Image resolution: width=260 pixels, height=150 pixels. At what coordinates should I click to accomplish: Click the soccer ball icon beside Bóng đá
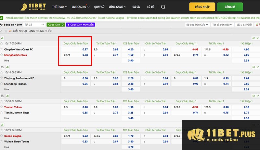1,24
